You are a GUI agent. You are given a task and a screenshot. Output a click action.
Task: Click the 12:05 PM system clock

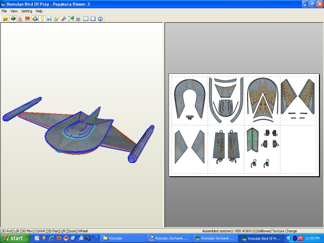[312, 238]
